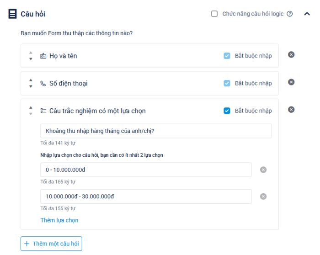The image size is (320, 255).
Task: Move the multiple choice question up
Action: (31, 108)
